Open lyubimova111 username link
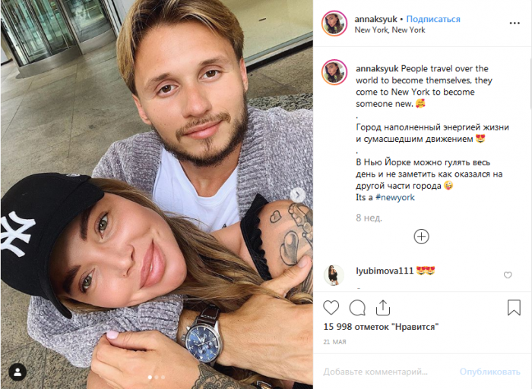 [385, 271]
